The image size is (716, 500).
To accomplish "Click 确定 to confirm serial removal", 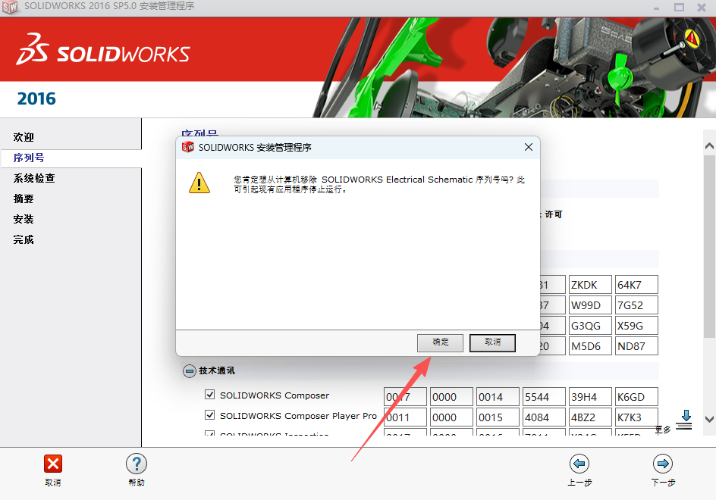I will [440, 342].
